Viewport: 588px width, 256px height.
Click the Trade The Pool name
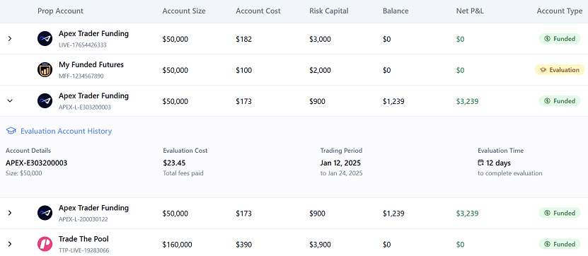pyautogui.click(x=83, y=239)
